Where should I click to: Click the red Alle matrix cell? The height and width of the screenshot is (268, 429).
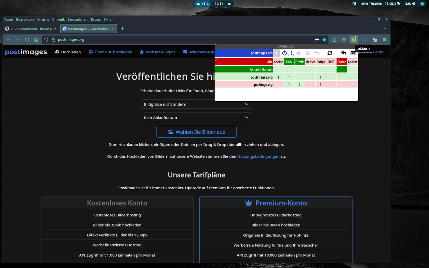244,62
